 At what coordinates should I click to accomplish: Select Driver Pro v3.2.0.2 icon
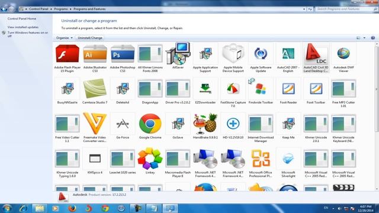[178, 89]
